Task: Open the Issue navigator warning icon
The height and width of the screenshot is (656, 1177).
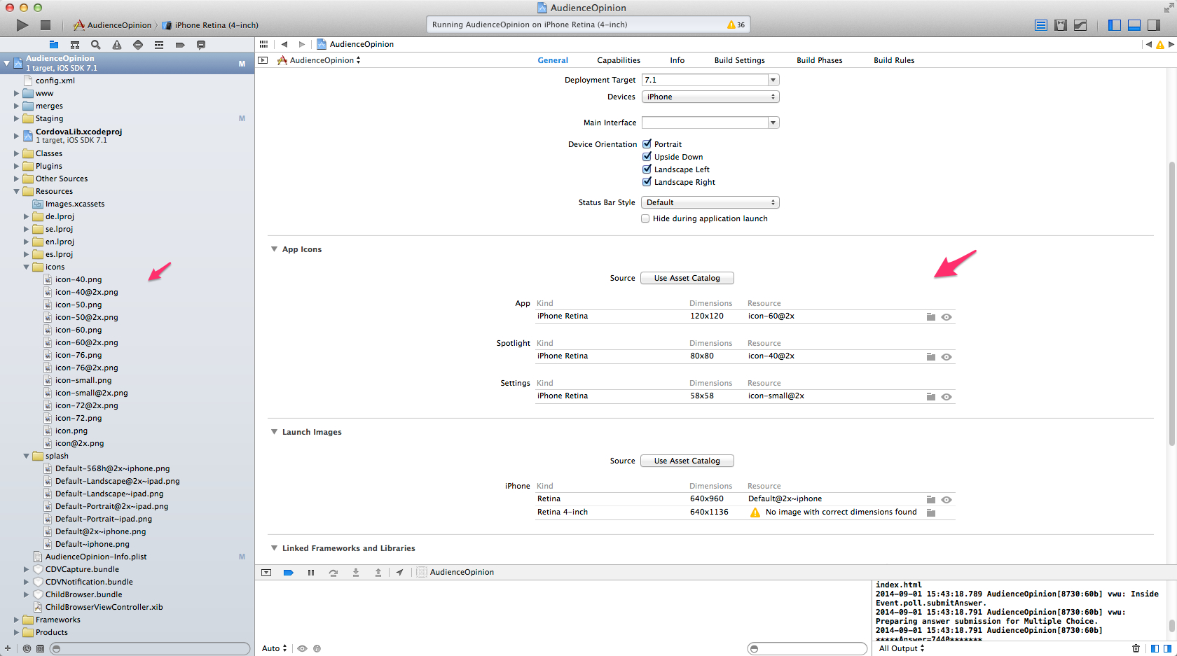Action: 117,45
